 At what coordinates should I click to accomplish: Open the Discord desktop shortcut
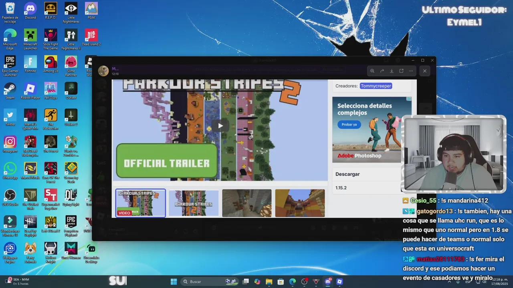point(30,11)
